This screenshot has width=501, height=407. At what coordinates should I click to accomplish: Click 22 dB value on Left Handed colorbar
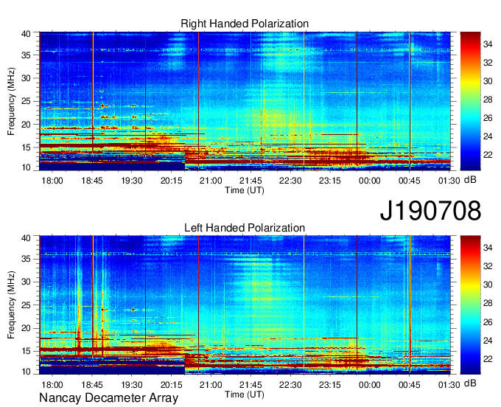(x=488, y=359)
